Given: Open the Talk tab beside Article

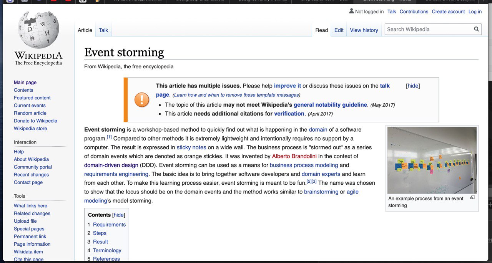Looking at the screenshot, I should [x=103, y=30].
